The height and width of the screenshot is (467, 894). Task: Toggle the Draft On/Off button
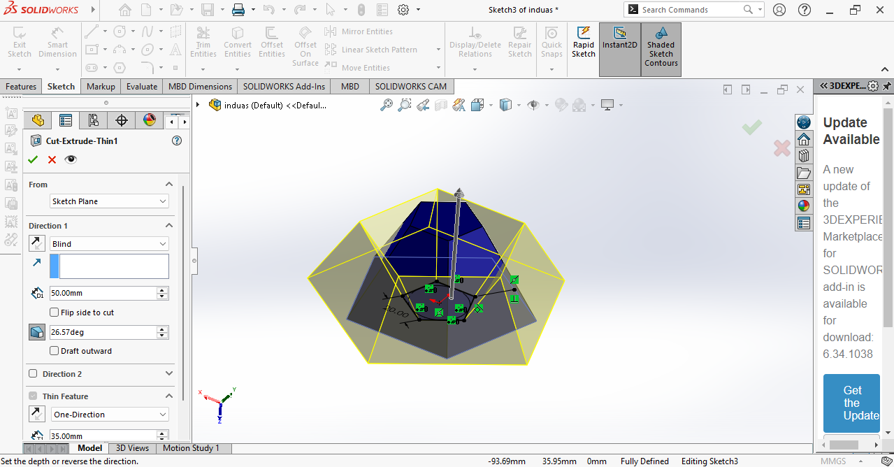[37, 332]
